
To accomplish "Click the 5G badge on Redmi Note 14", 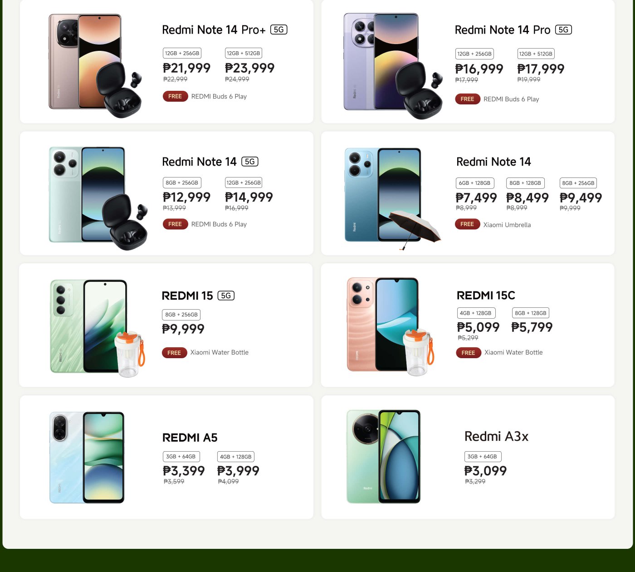I will point(250,161).
